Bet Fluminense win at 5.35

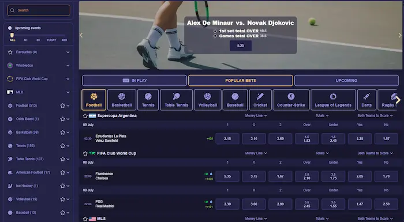pos(227,176)
